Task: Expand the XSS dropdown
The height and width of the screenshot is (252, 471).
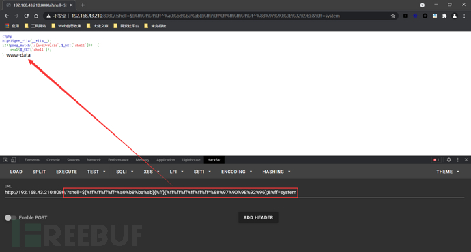Action: 151,172
